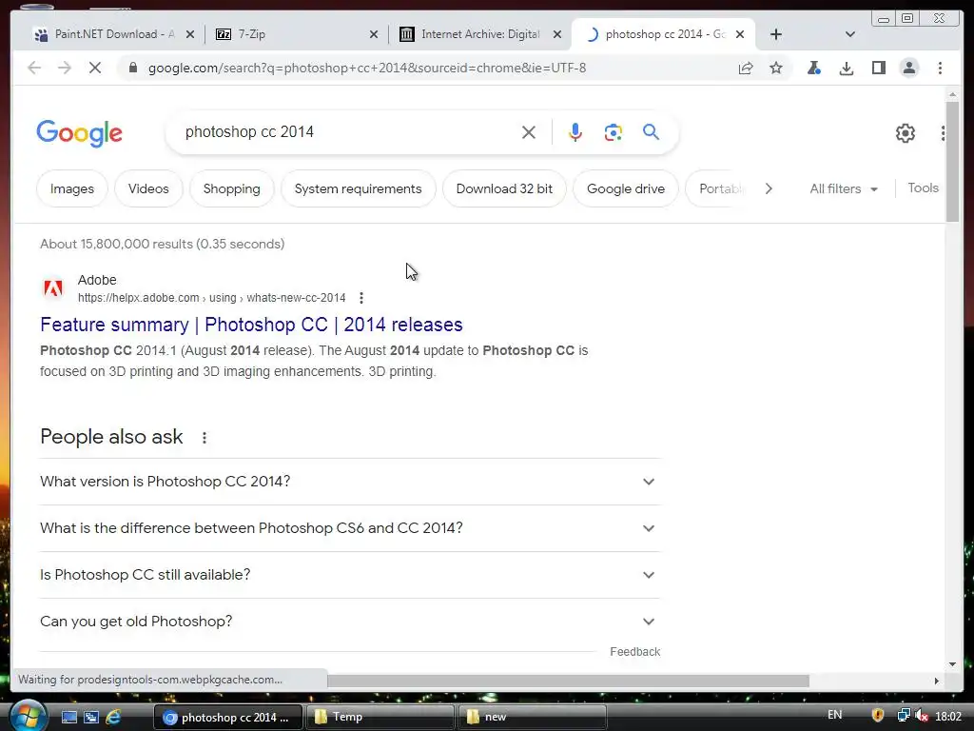Start voice search with microphone icon
Screen dimensions: 974x731
click(575, 131)
